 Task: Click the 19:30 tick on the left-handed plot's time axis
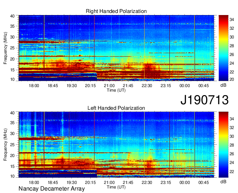click(72, 183)
